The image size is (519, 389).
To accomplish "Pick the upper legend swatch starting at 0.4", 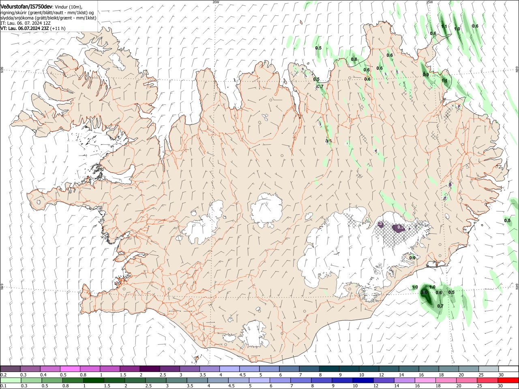I will 50,369.
